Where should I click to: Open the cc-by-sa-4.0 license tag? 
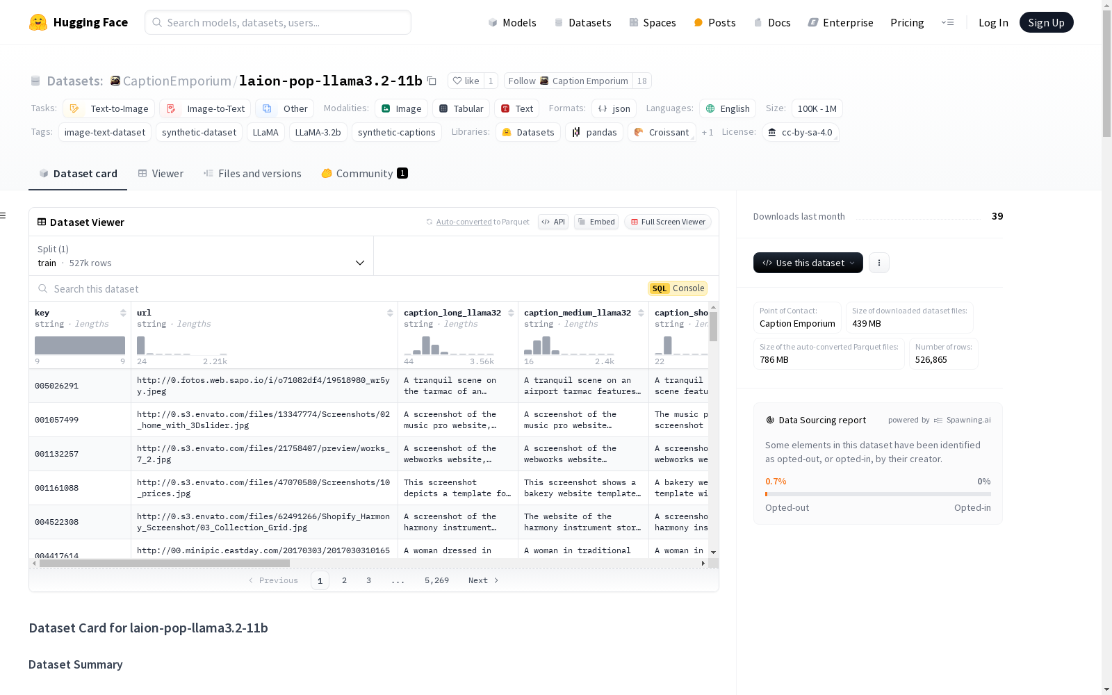pyautogui.click(x=801, y=132)
